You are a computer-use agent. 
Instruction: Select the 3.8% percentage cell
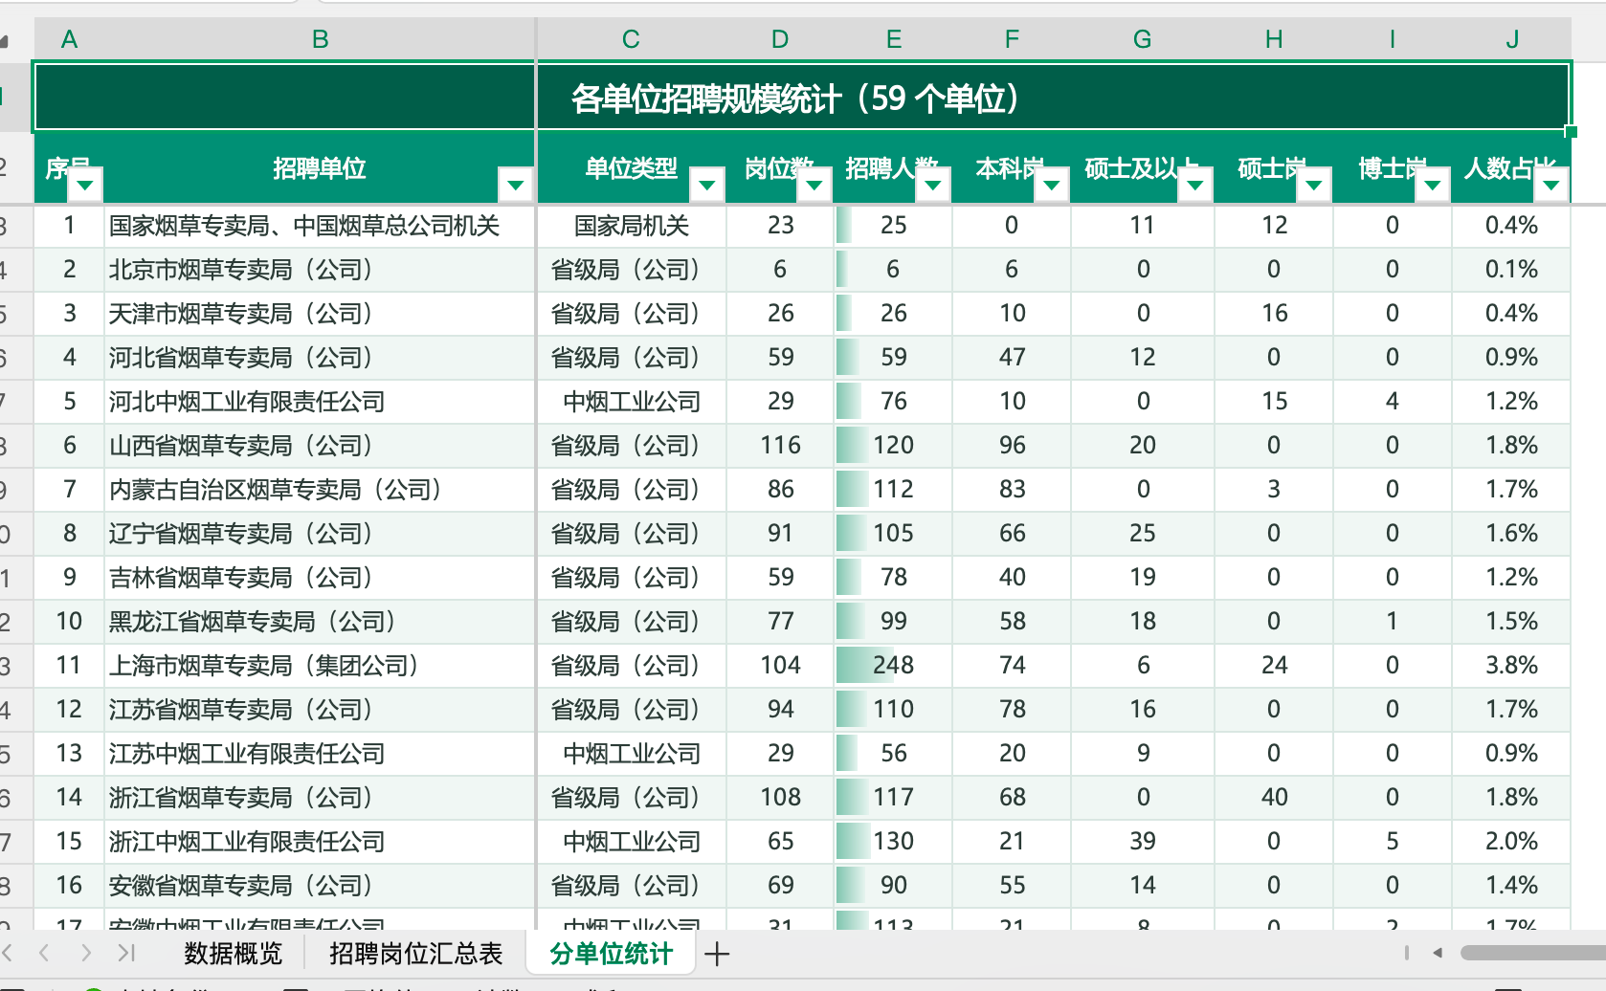point(1511,666)
